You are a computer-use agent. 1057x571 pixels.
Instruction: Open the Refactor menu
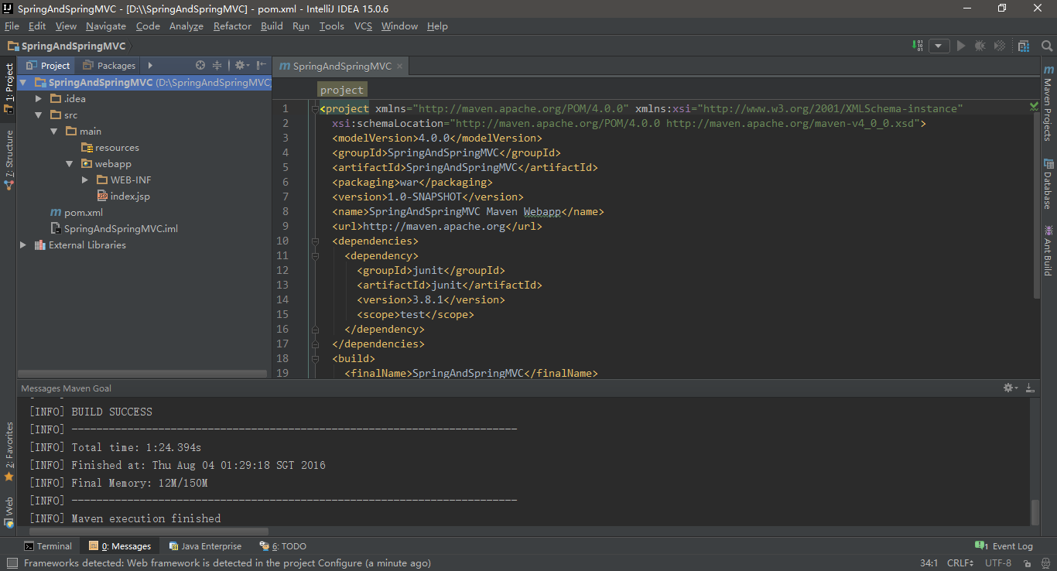point(232,26)
